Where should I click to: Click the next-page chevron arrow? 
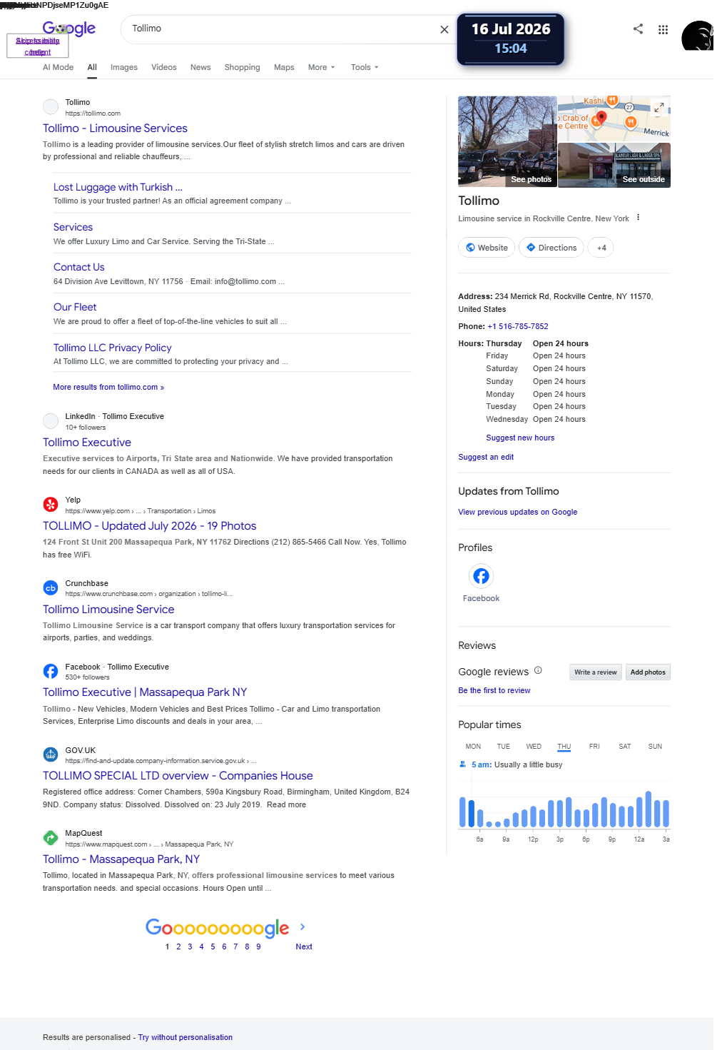click(x=302, y=927)
